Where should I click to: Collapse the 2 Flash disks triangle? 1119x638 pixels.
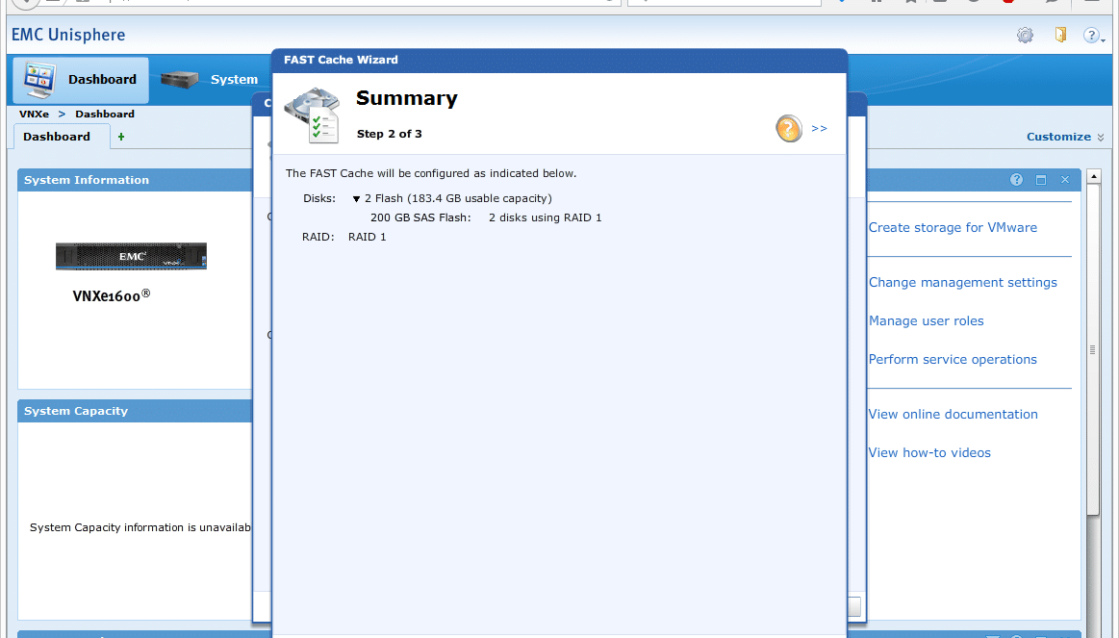pos(356,199)
